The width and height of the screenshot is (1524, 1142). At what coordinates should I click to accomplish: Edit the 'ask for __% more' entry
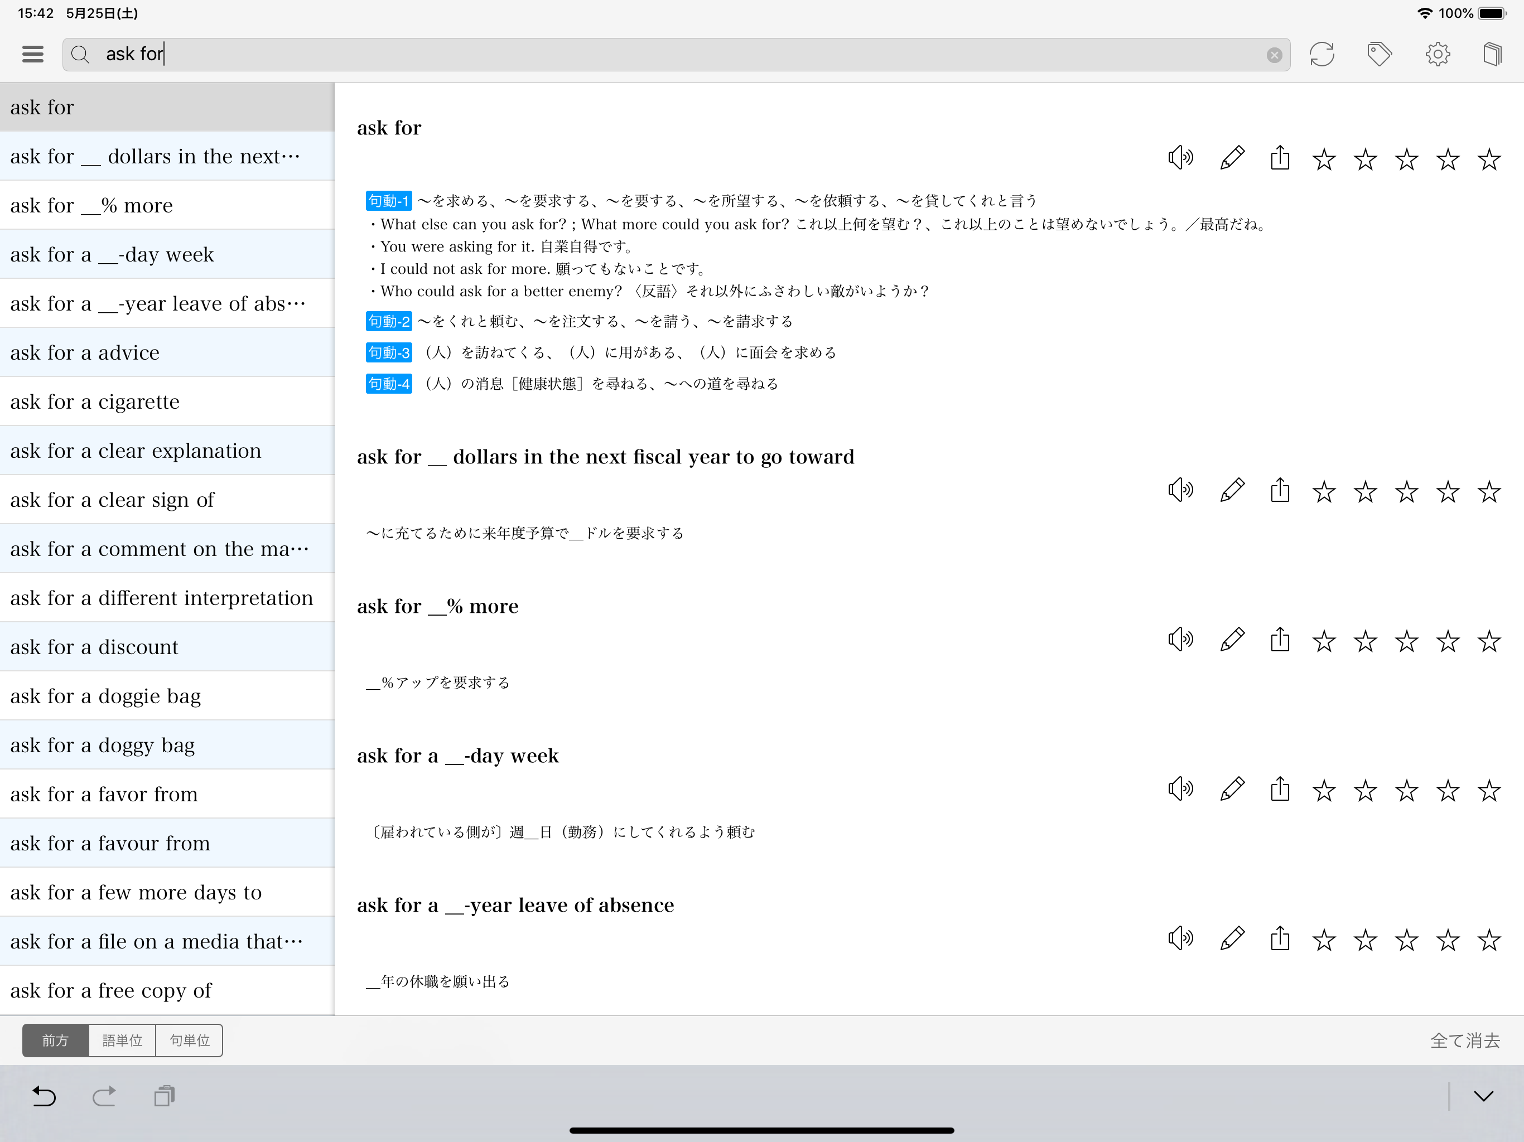1232,639
